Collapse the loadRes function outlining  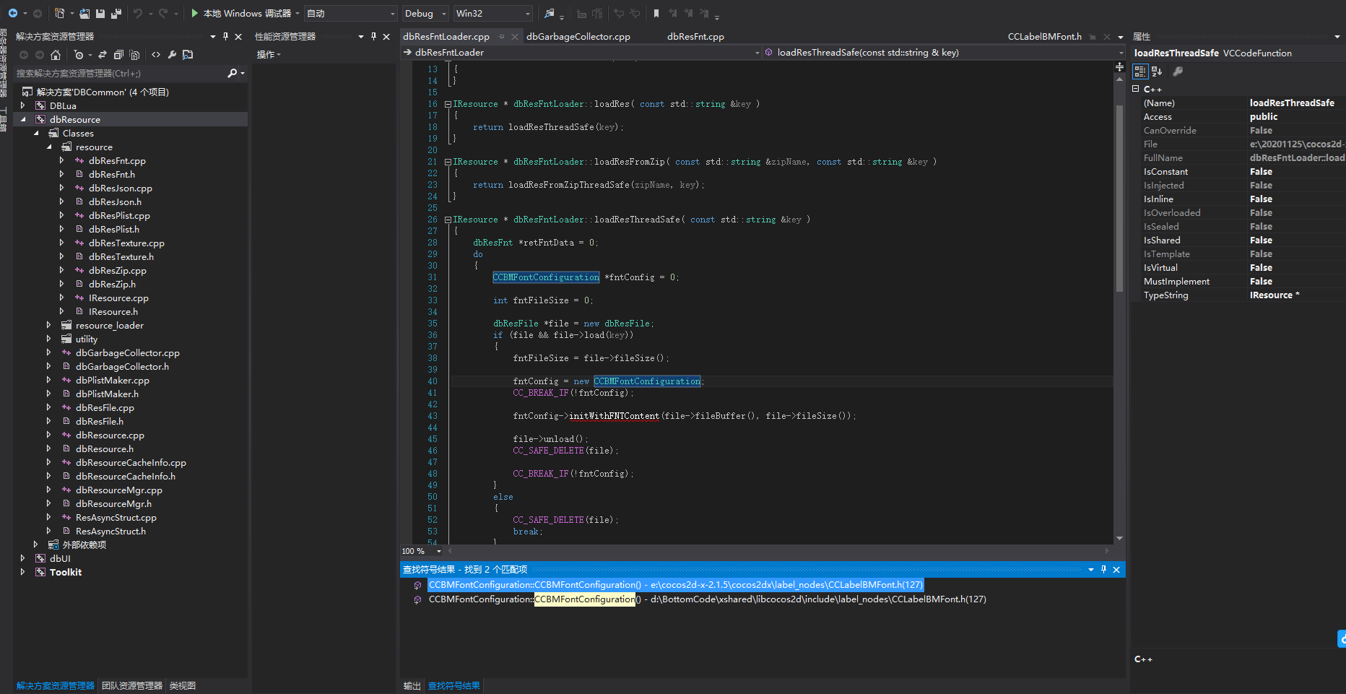[448, 104]
